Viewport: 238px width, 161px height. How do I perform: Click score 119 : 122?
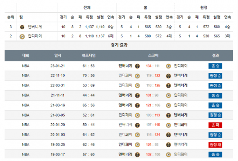point(153,76)
